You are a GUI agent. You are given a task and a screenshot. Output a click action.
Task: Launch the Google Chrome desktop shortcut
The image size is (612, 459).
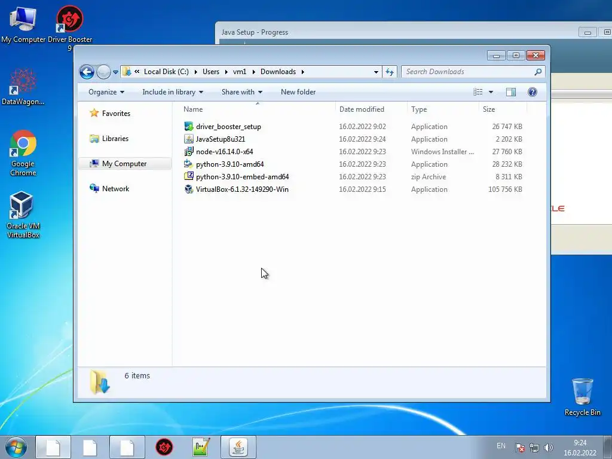(23, 153)
